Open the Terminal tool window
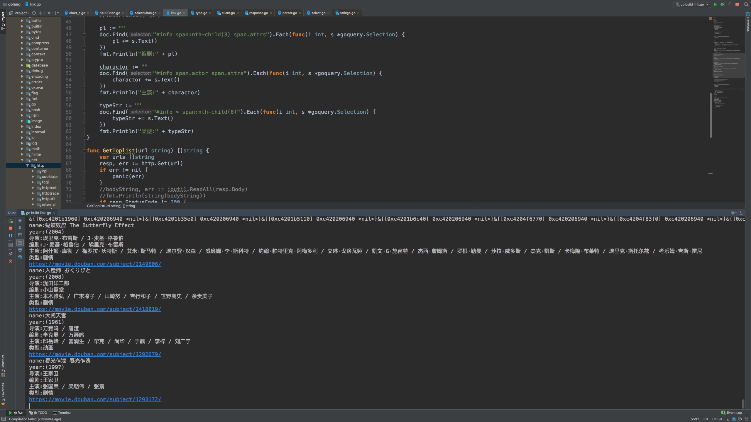Screen dimensions: 751x422 coord(62,413)
